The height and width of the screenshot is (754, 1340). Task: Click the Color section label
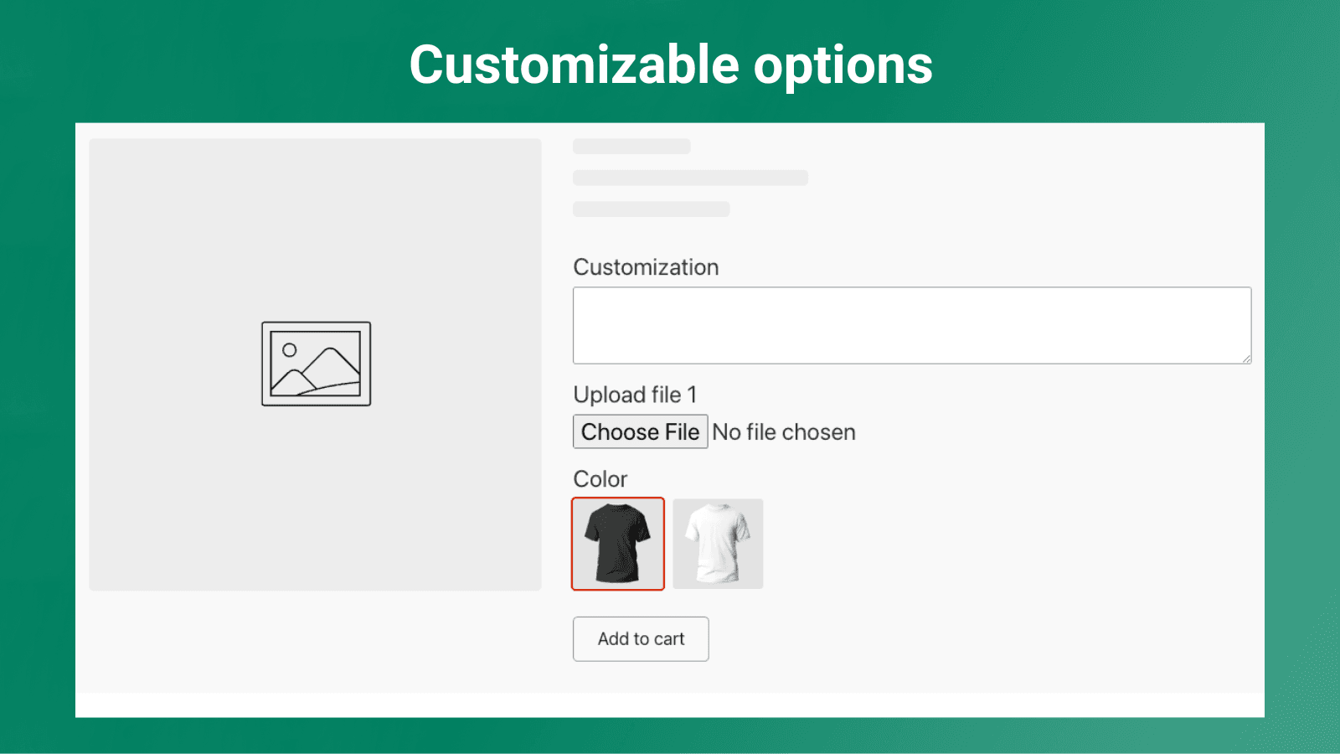600,478
